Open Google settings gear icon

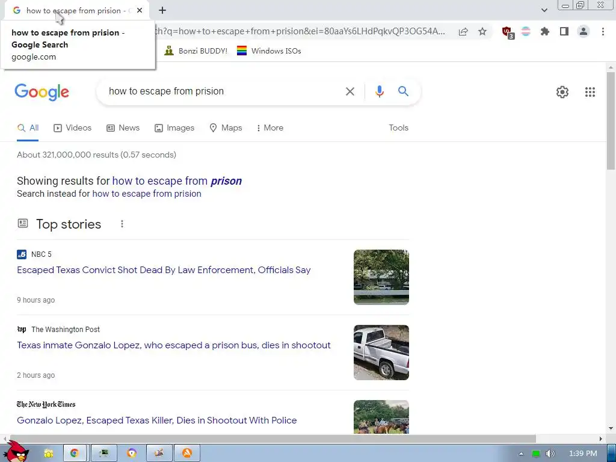click(x=562, y=92)
